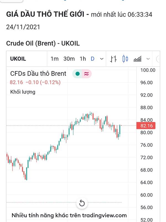The height and width of the screenshot is (222, 166).
Task: Click the partially visible round toolbar button
Action: (x=159, y=59)
